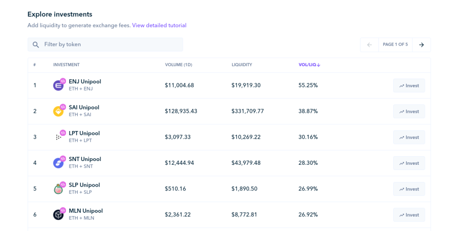Viewport: 463px width, 231px height.
Task: Click the 26.99% ratio value
Action: click(309, 189)
